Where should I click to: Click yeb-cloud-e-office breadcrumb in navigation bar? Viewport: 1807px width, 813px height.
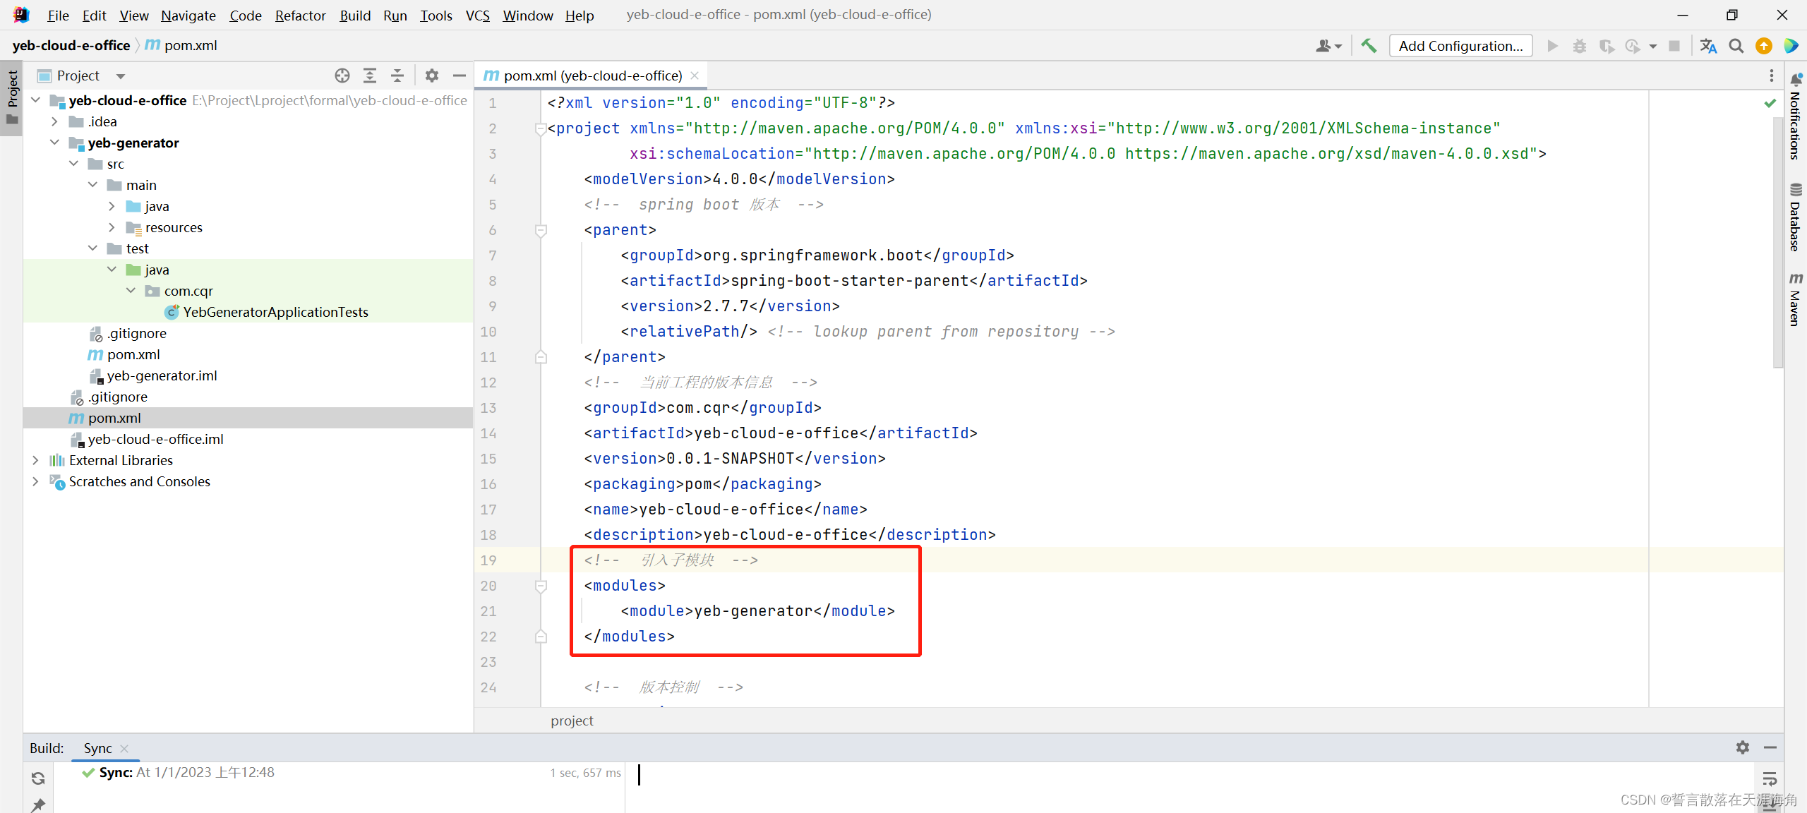point(71,45)
